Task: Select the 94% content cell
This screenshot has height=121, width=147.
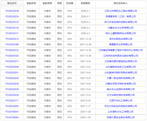Action: 70,106
